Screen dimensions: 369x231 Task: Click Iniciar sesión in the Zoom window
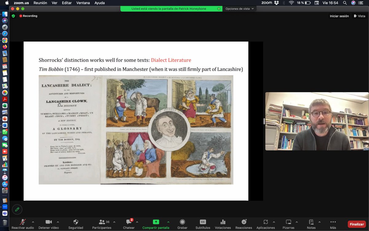click(339, 16)
